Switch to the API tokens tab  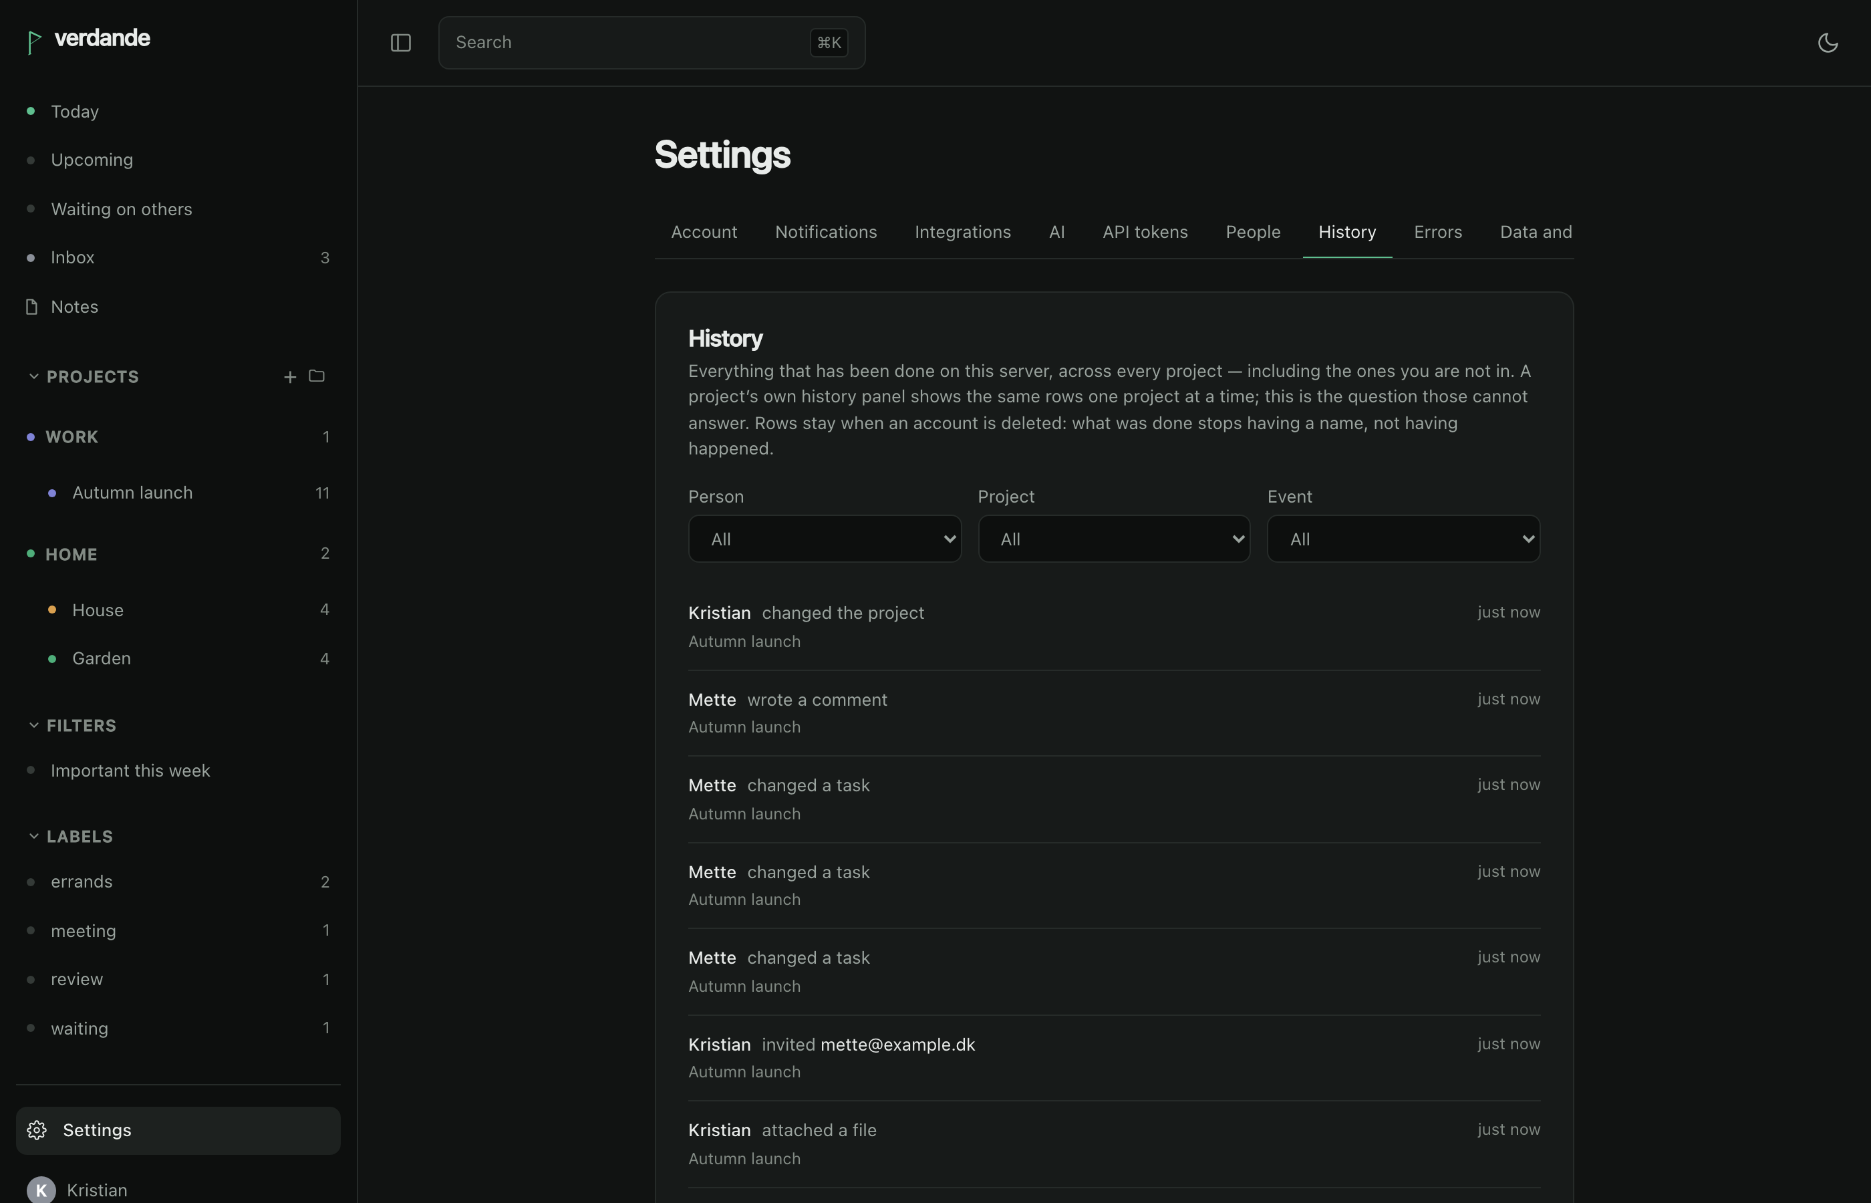pyautogui.click(x=1145, y=232)
